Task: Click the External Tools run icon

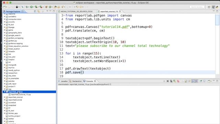Action: pyautogui.click(x=41, y=7)
